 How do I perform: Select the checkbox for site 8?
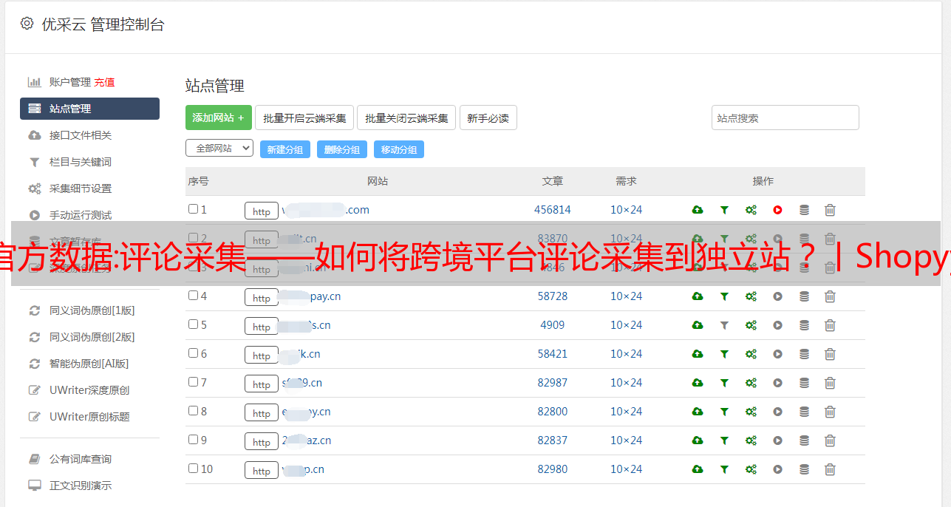point(193,411)
